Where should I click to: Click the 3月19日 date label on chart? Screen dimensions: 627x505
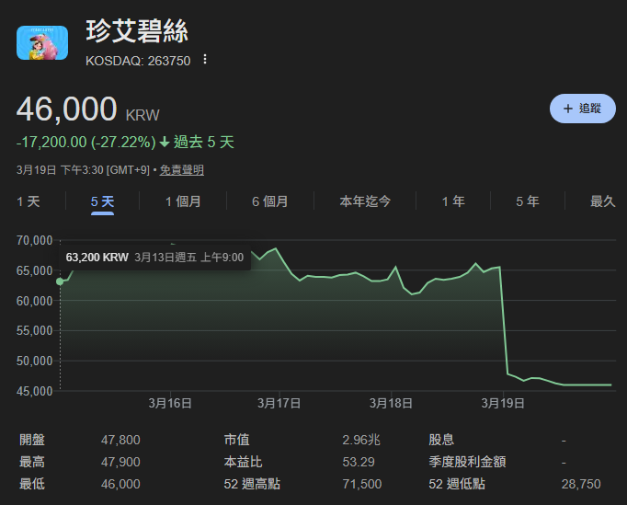click(503, 403)
